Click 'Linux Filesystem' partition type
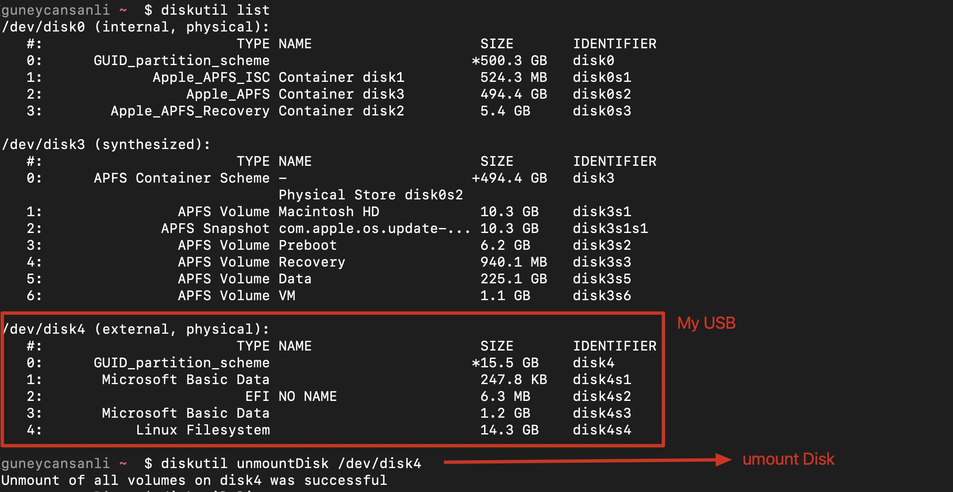This screenshot has width=953, height=492. [203, 430]
